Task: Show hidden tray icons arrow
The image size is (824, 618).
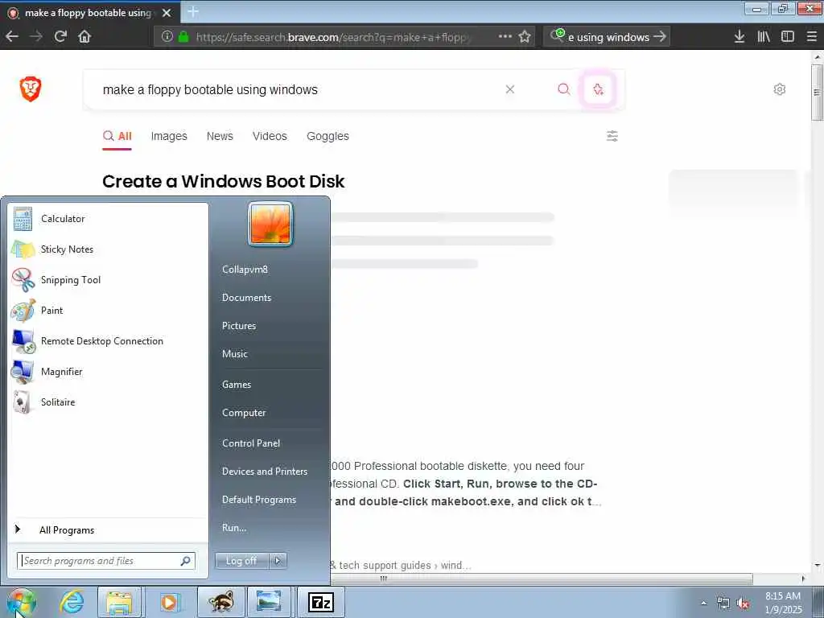Action: pyautogui.click(x=703, y=603)
